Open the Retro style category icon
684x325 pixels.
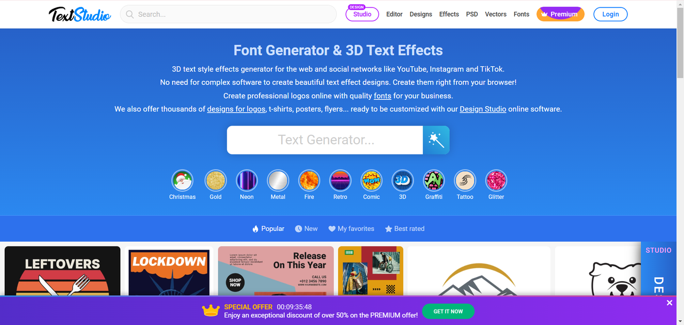pyautogui.click(x=340, y=181)
